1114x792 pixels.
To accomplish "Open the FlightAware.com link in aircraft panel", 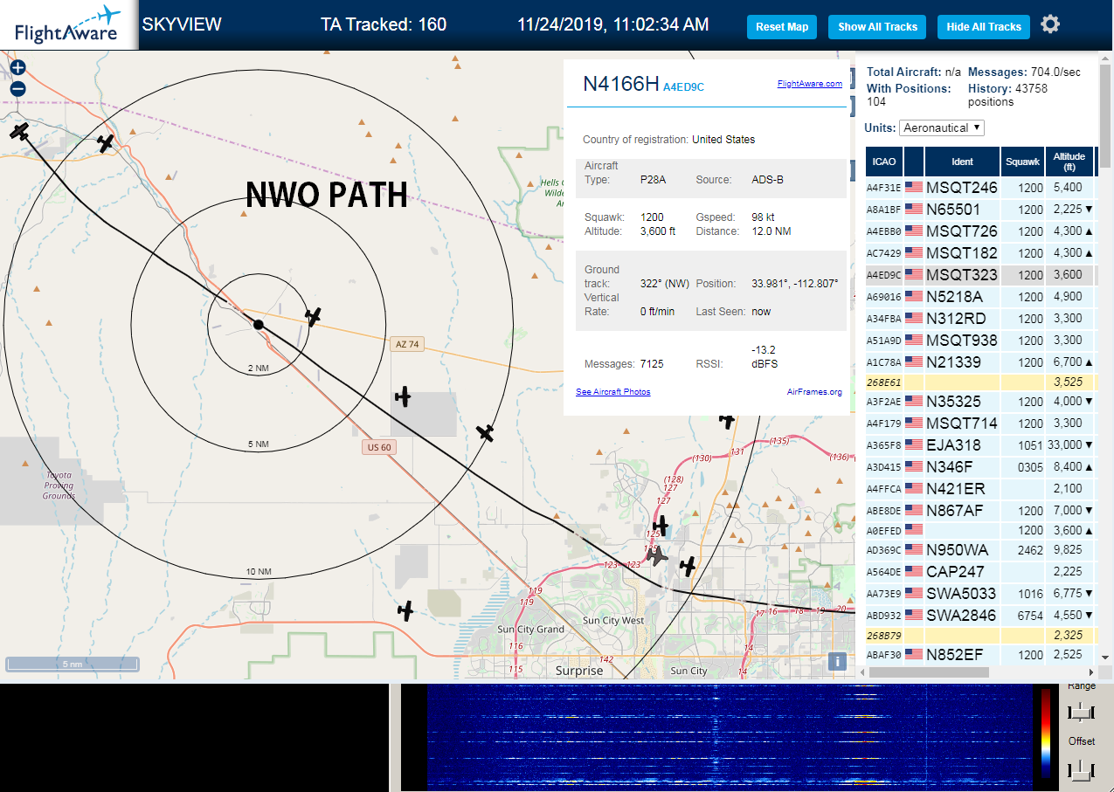I will [809, 84].
